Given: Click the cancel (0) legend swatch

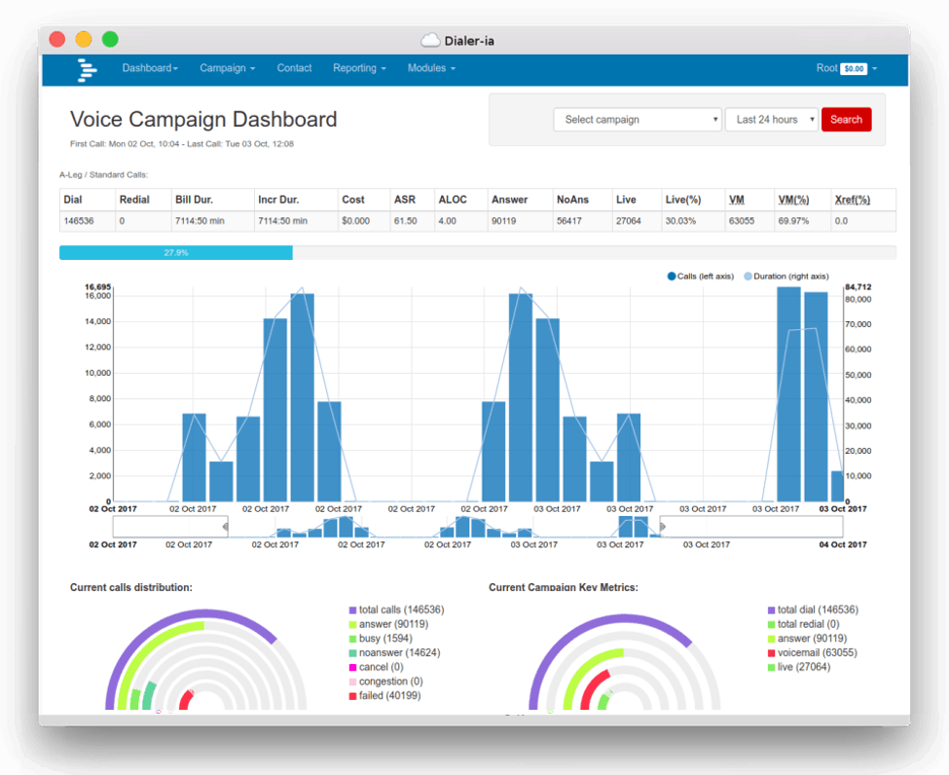Looking at the screenshot, I should tap(353, 667).
